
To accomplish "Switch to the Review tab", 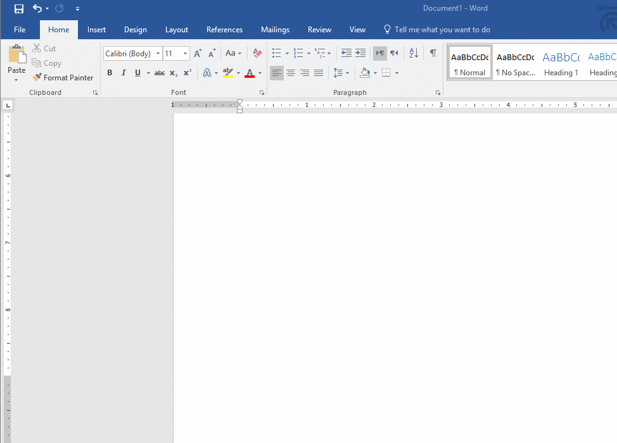I will [319, 30].
